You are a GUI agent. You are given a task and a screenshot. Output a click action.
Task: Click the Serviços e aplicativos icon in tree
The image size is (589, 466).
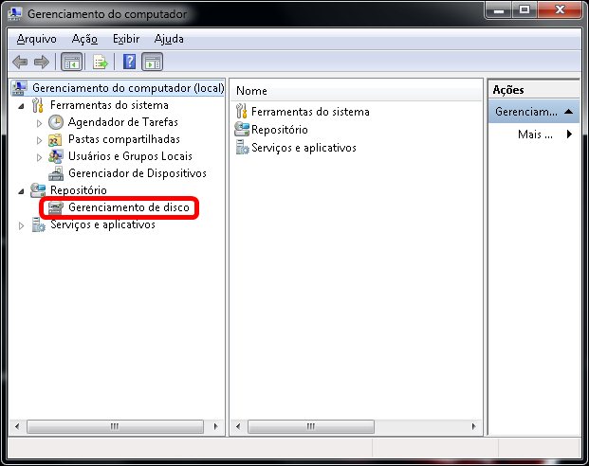pyautogui.click(x=38, y=224)
